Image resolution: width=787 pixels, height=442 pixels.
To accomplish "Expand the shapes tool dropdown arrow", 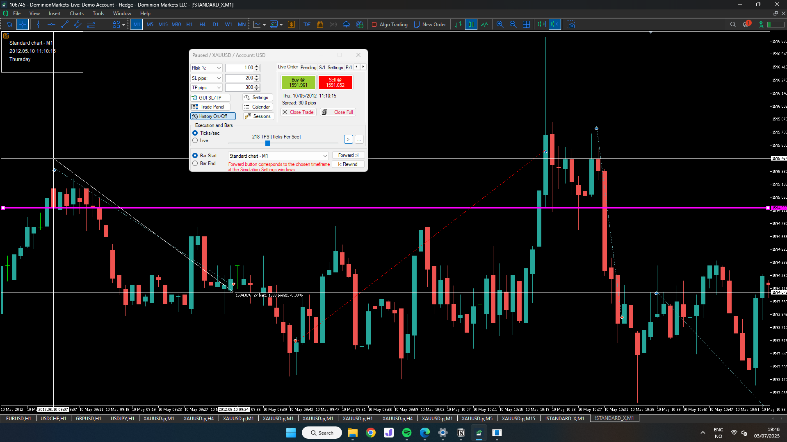I will pos(123,25).
